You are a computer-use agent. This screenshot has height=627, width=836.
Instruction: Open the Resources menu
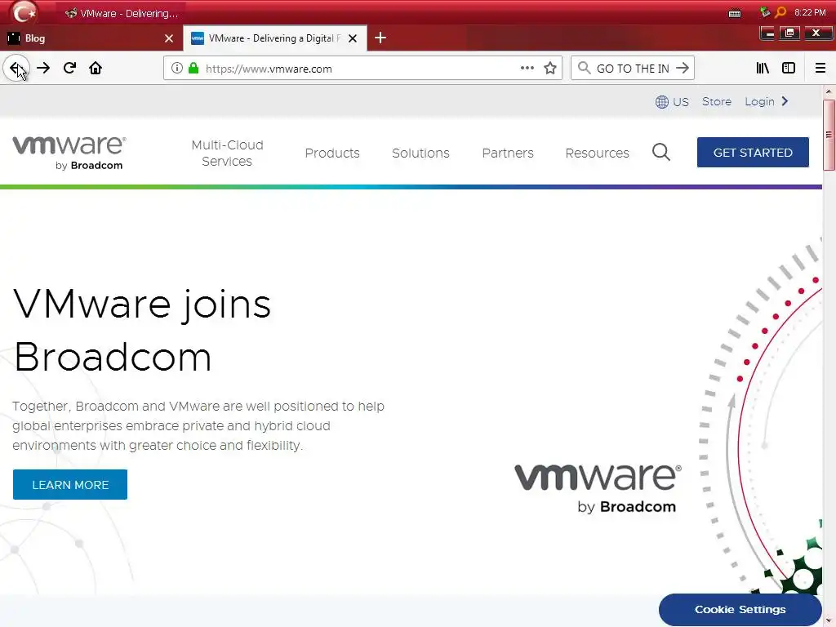597,153
